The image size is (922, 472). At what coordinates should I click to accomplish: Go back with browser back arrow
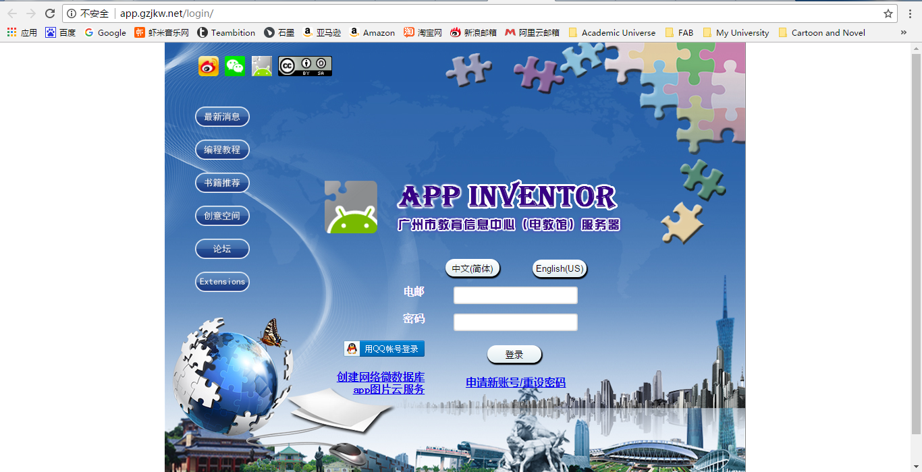tap(11, 13)
